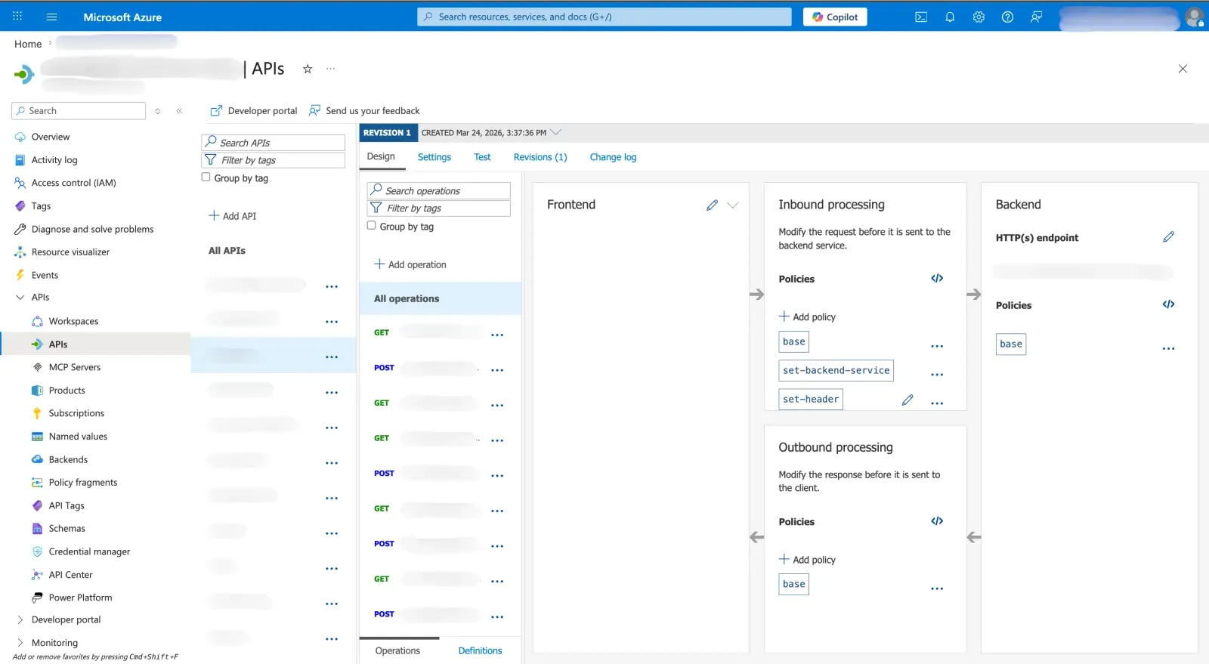Click the Search operations field
1209x664 pixels.
[x=439, y=191]
